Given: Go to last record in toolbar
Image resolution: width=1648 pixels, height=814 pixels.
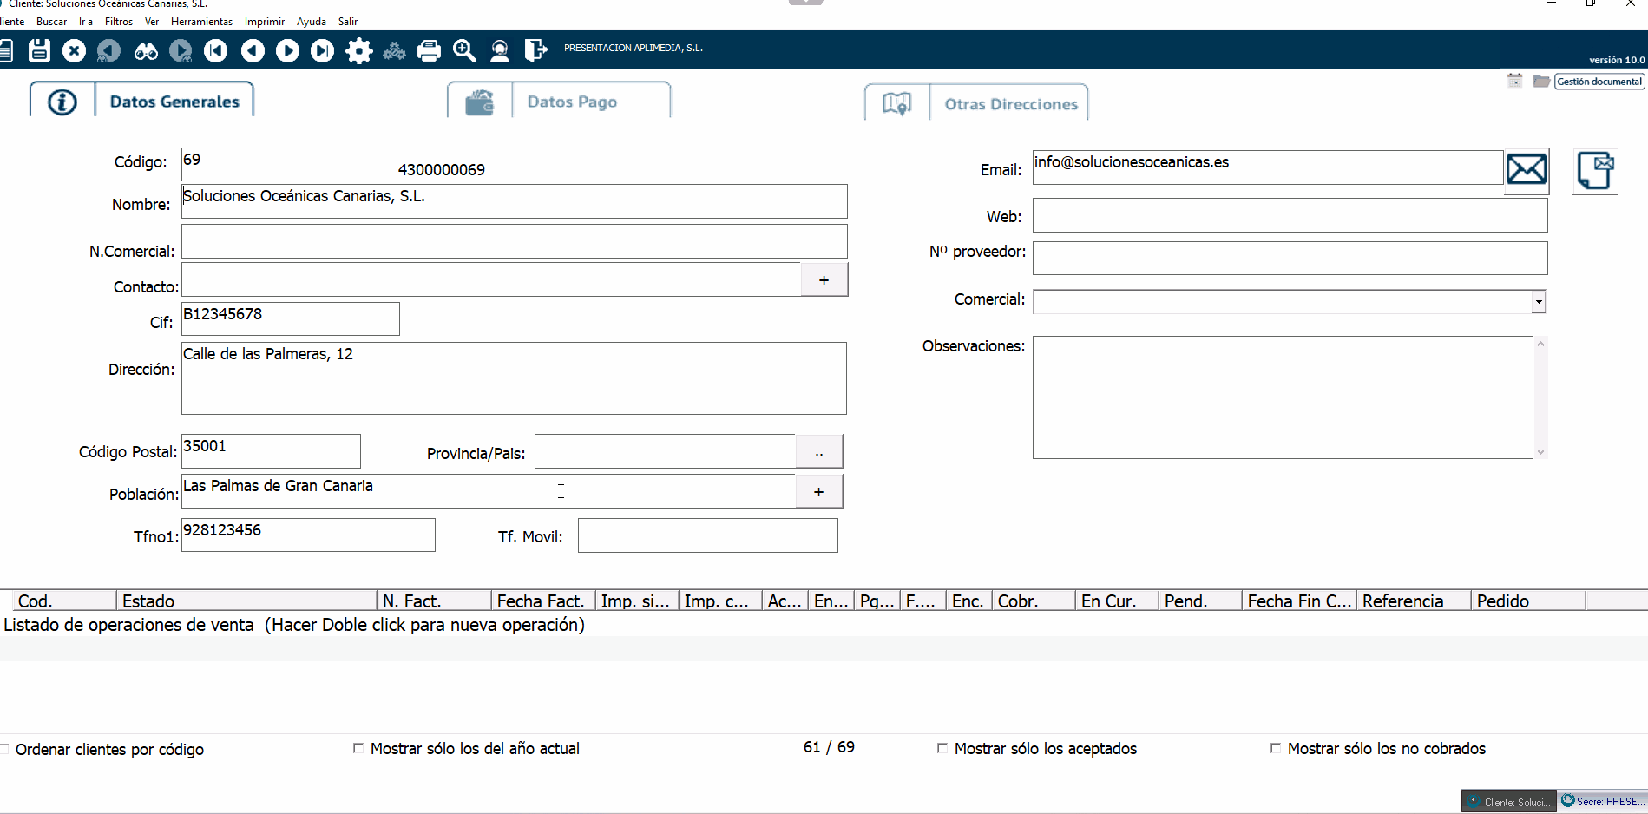Looking at the screenshot, I should 323,51.
